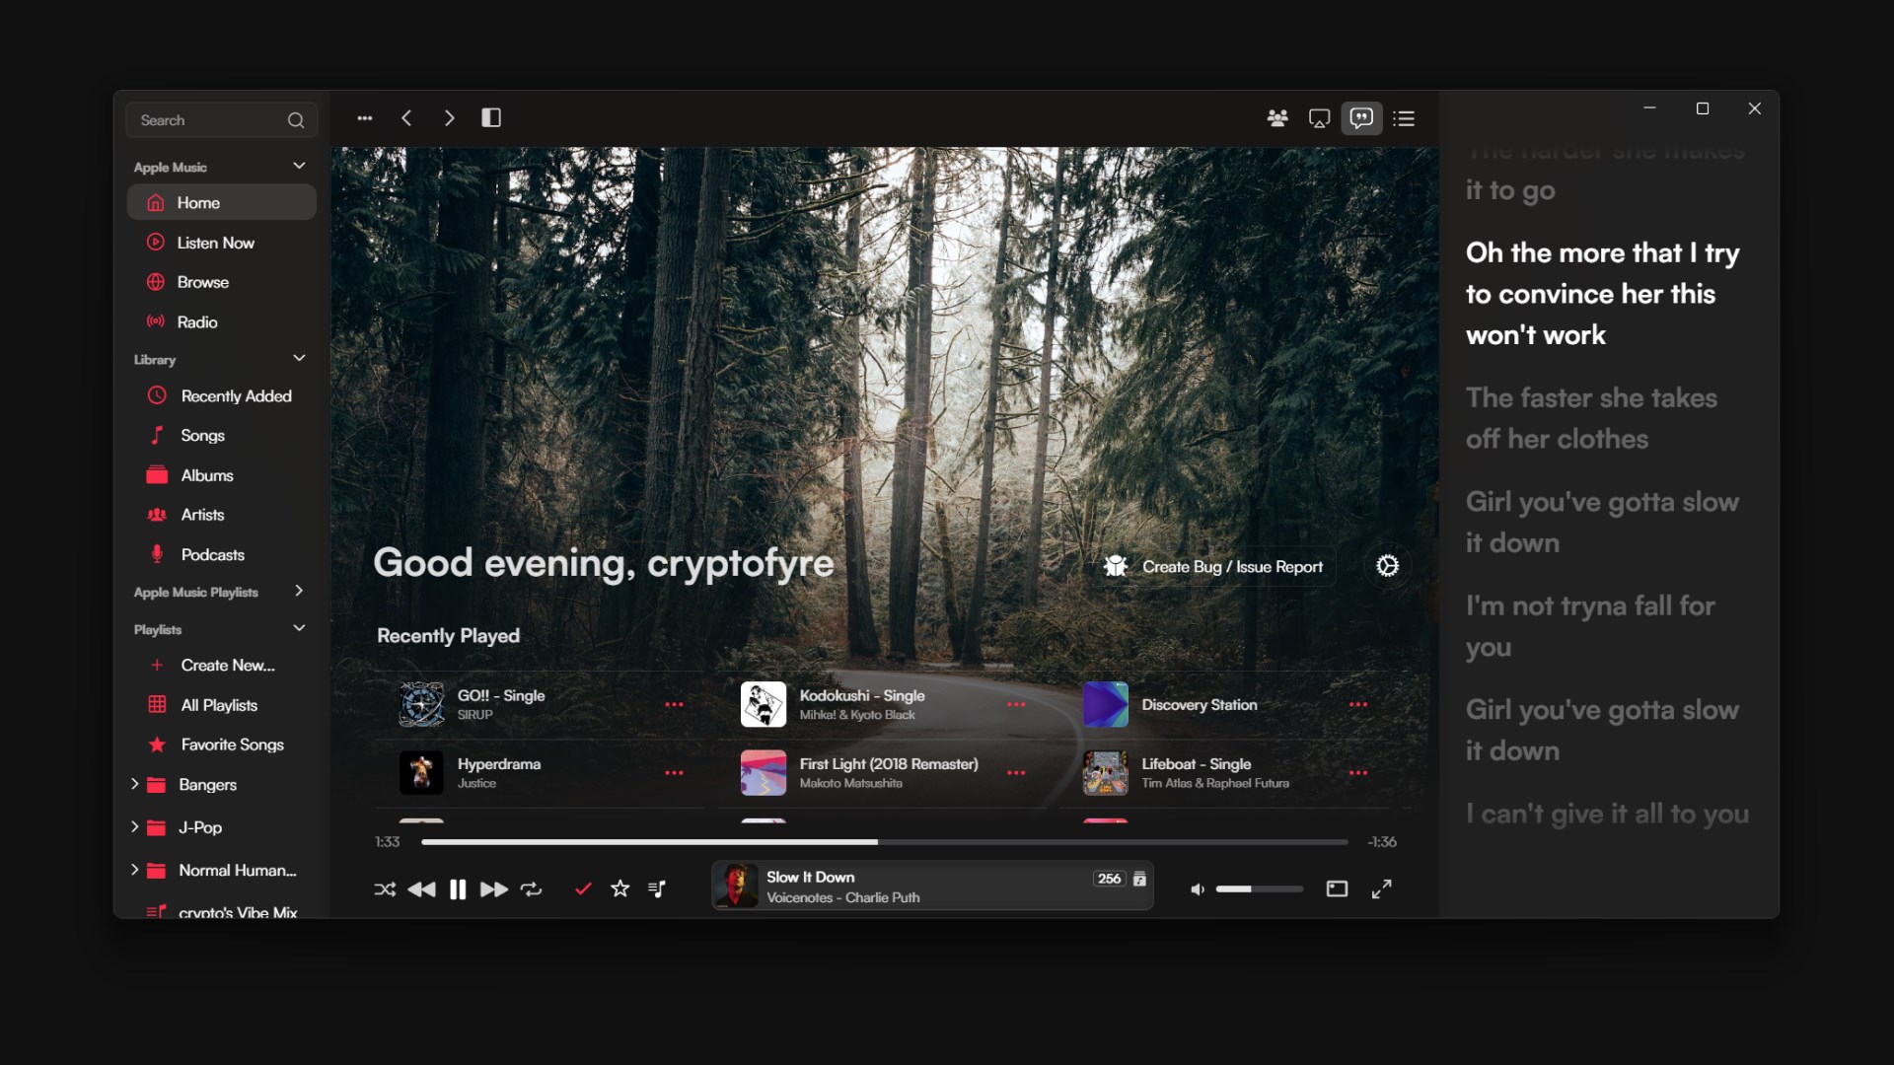Click the star rating icon in playback bar
The height and width of the screenshot is (1065, 1894).
point(619,888)
